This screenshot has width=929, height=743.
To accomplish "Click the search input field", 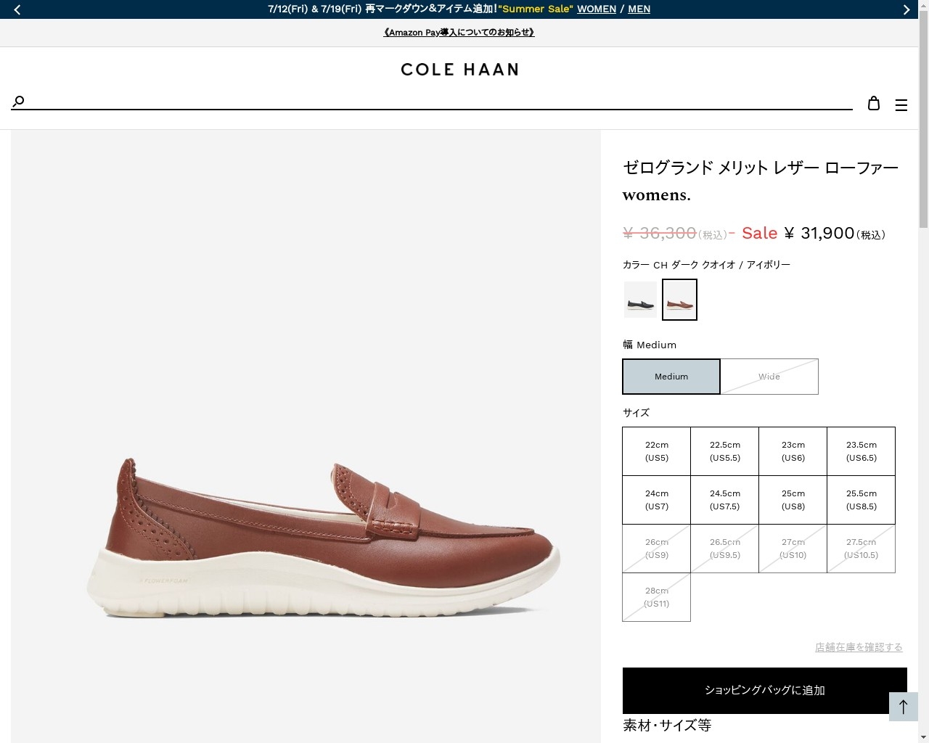I will pos(435,101).
